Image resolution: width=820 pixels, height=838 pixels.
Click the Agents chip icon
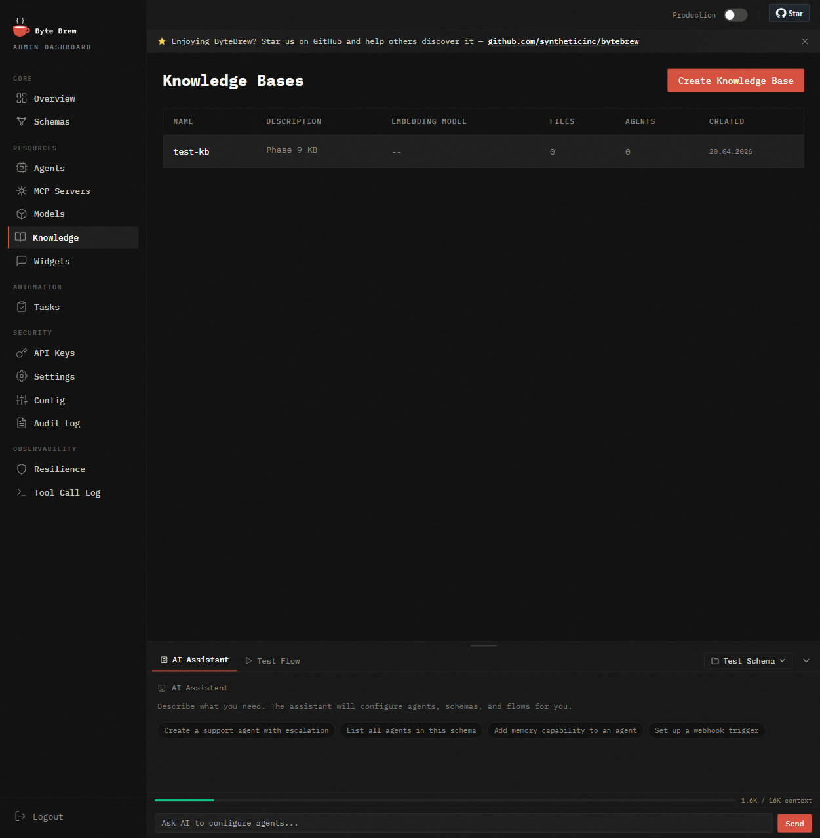(22, 168)
